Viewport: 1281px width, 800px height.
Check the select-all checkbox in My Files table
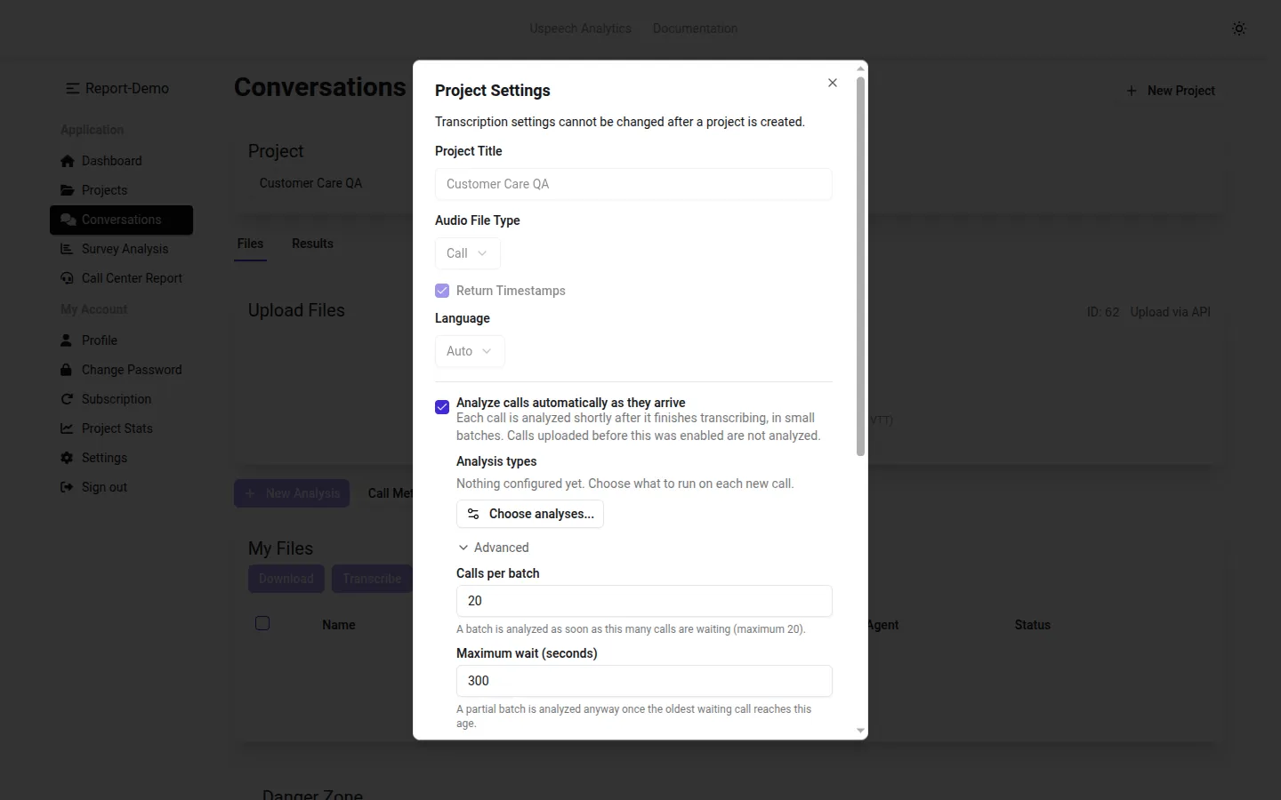coord(262,623)
